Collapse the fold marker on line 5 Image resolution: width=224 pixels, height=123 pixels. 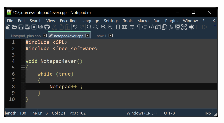(23, 68)
